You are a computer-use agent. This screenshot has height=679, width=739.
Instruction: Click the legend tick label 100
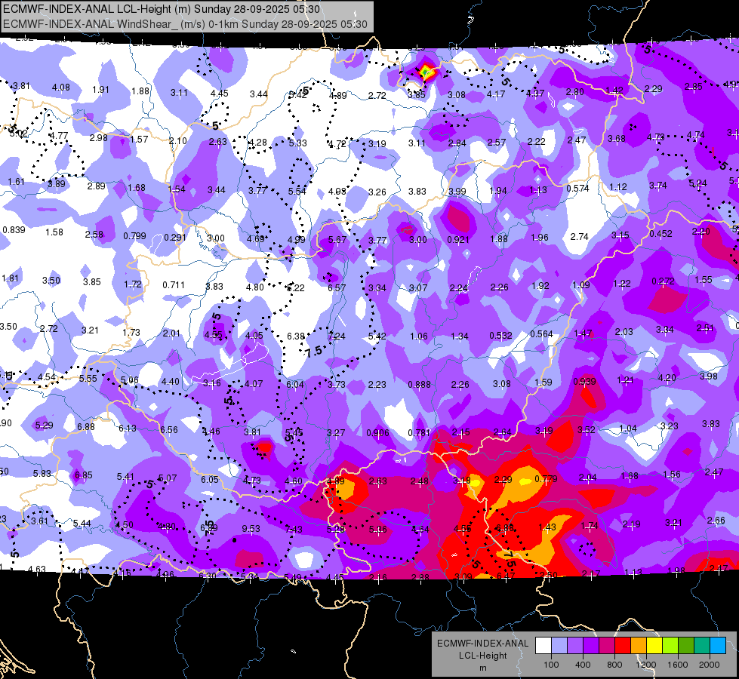[x=551, y=665]
